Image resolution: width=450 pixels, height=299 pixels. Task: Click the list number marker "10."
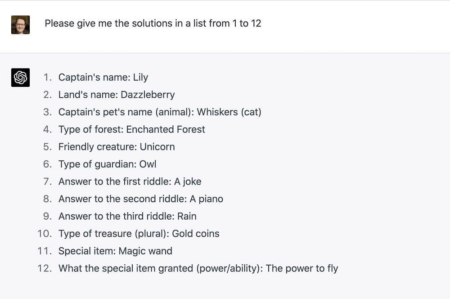[x=45, y=234]
